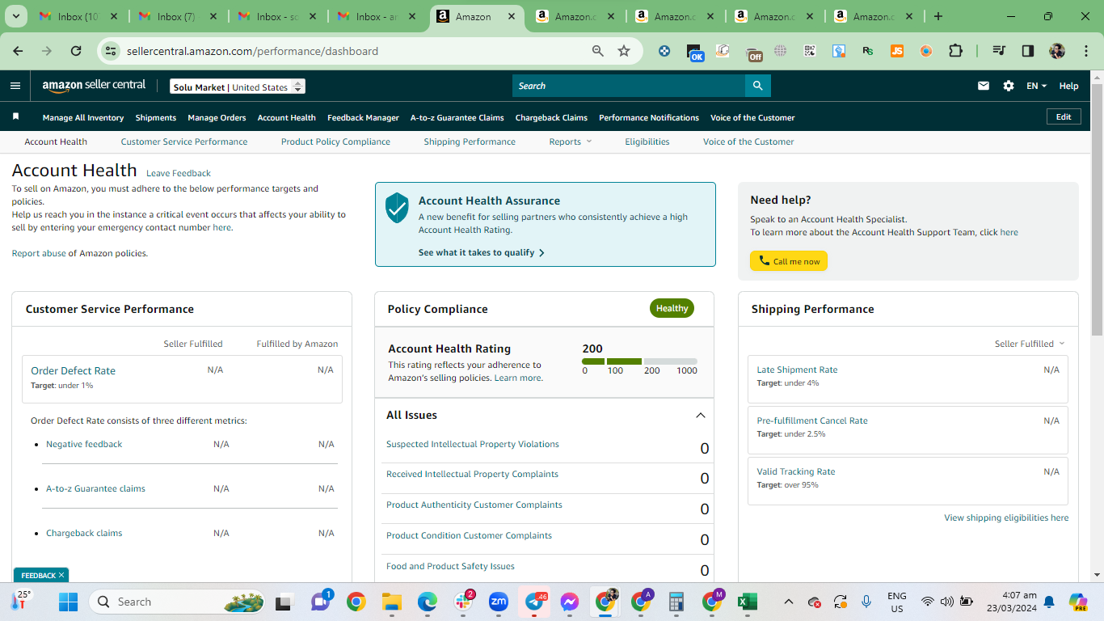Open the Zoom app from the taskbar
Image resolution: width=1104 pixels, height=621 pixels.
[499, 602]
